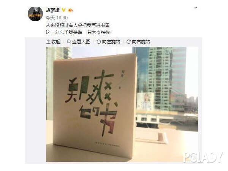
Task: Open the username 胡彦斌 link
Action: tap(53, 10)
